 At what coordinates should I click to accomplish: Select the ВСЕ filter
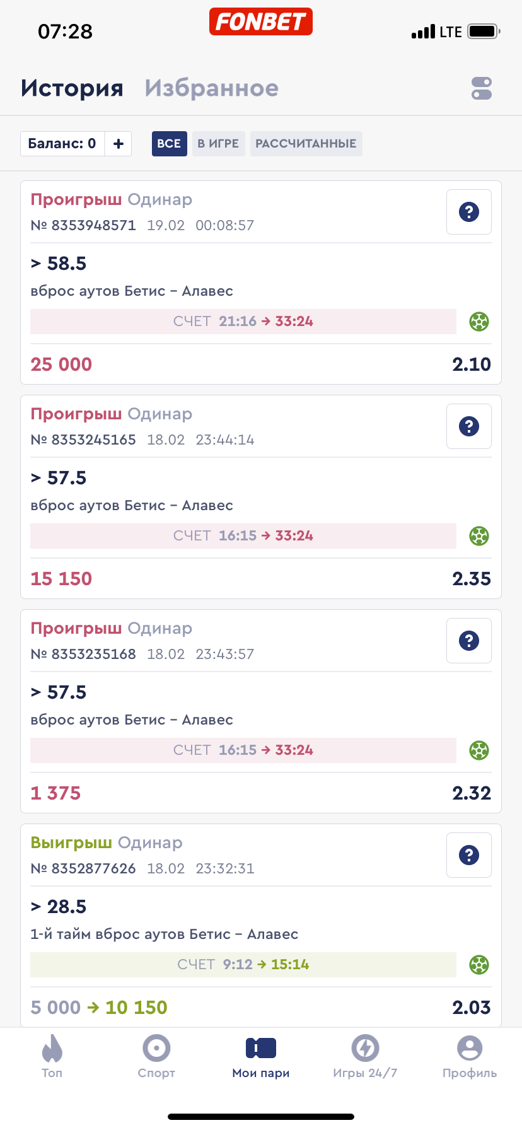pyautogui.click(x=169, y=144)
